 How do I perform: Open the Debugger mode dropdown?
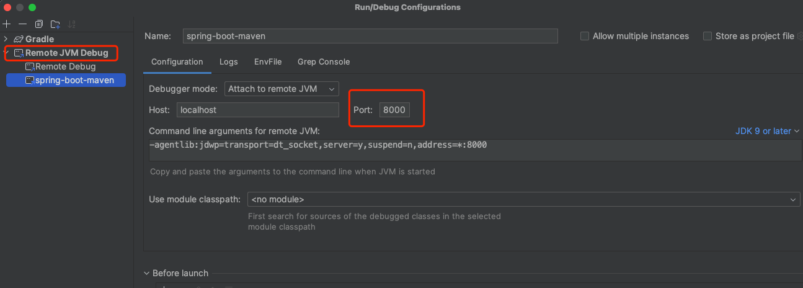click(x=282, y=89)
